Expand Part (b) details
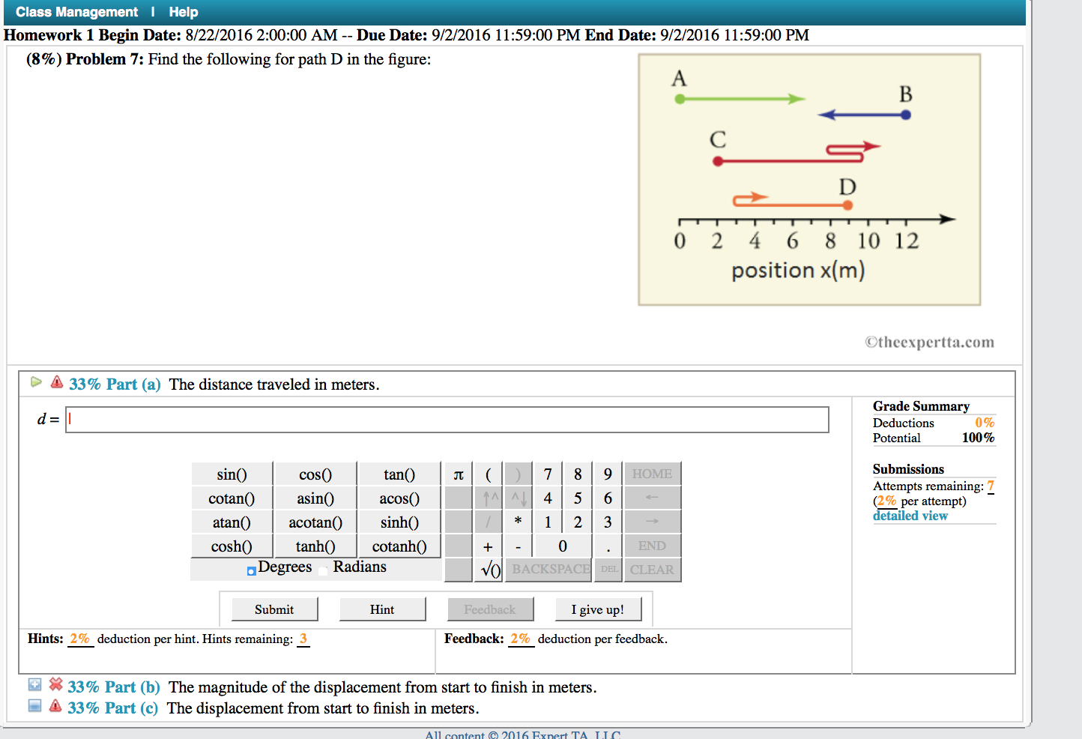Viewport: 1082px width, 739px height. (34, 684)
